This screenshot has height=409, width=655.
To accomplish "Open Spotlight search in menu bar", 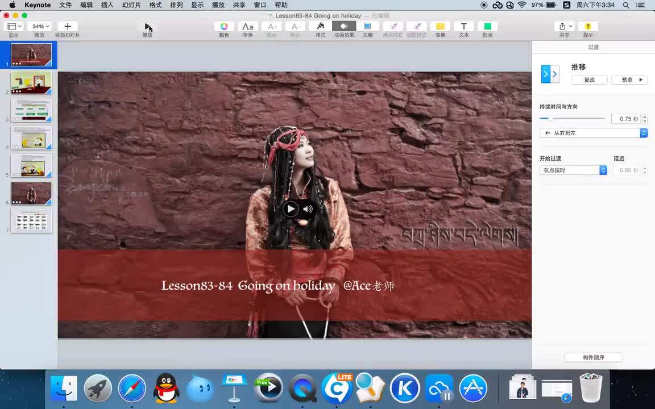I will pyautogui.click(x=626, y=5).
